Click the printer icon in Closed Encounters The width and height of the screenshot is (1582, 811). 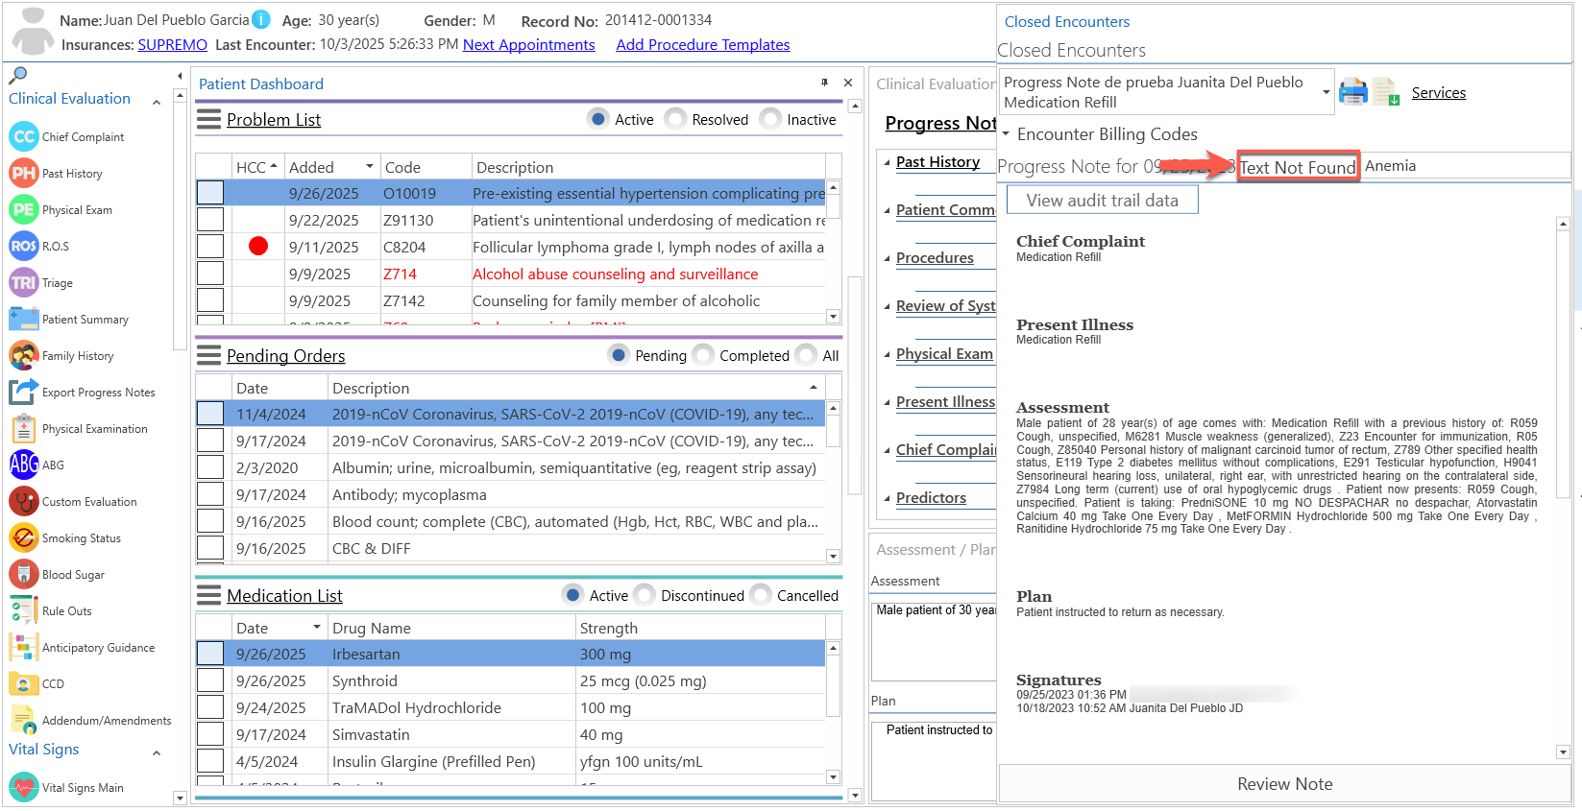[x=1353, y=92]
